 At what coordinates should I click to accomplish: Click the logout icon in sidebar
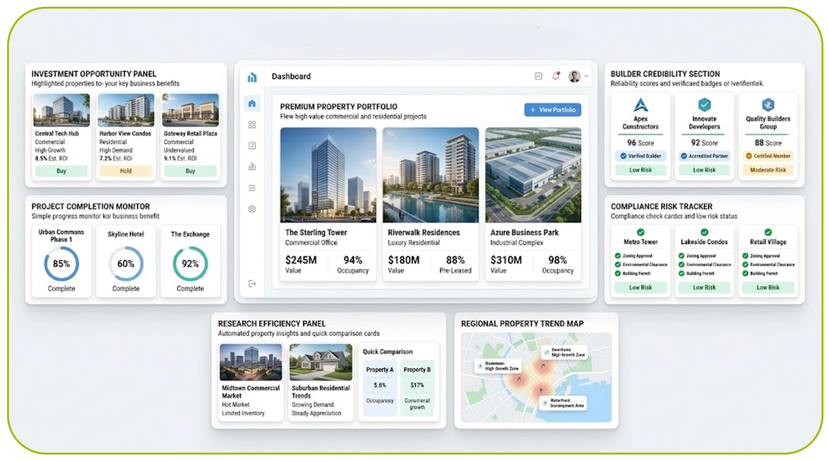pyautogui.click(x=252, y=284)
